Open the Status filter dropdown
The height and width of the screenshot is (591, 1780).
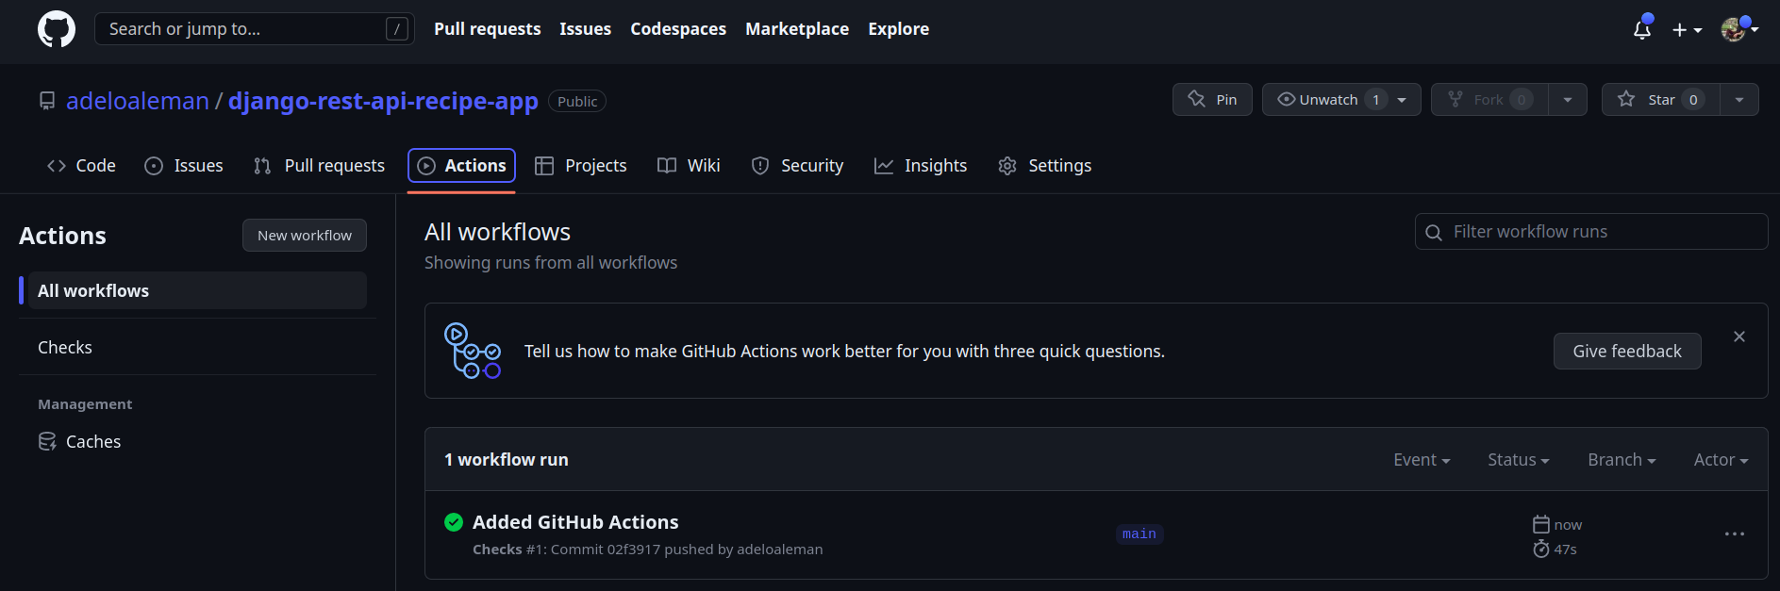pos(1518,460)
